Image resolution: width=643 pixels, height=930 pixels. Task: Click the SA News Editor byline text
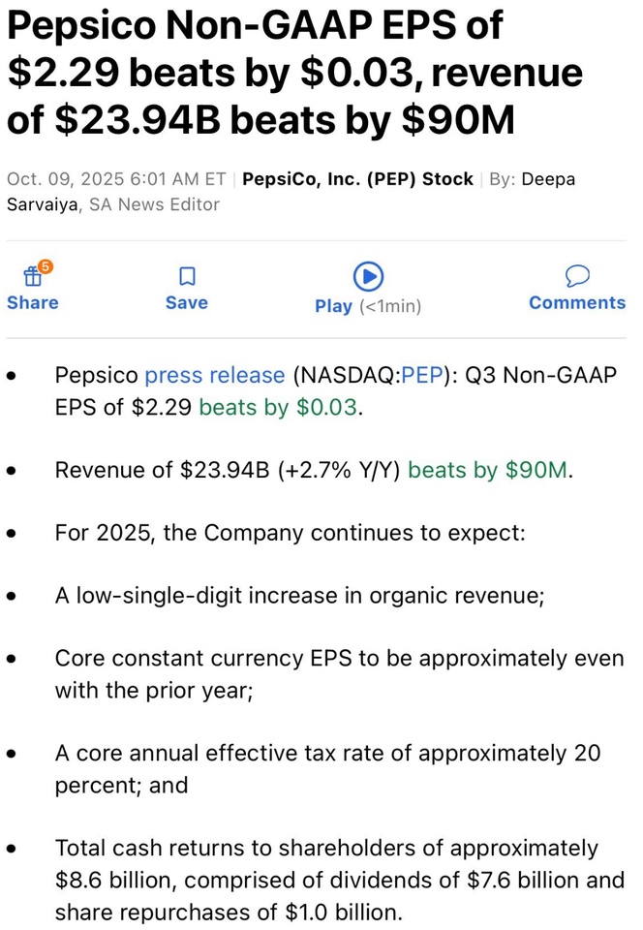pos(154,204)
